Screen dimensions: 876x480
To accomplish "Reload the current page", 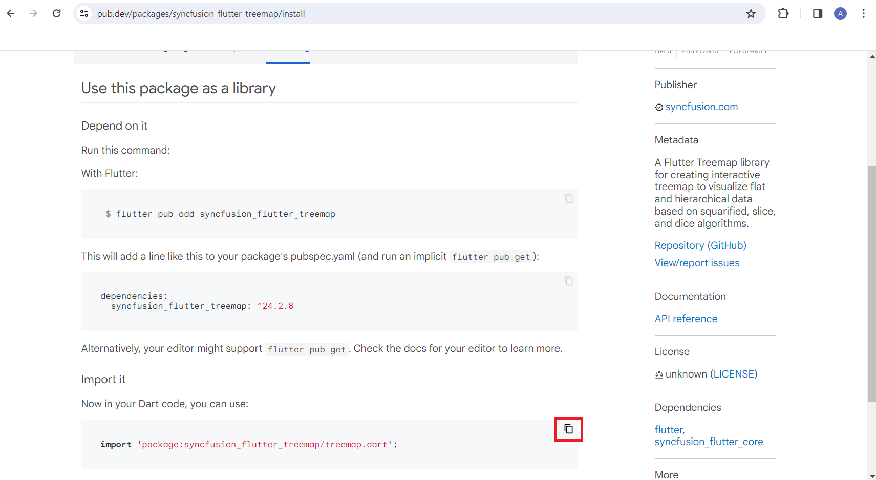I will [57, 13].
